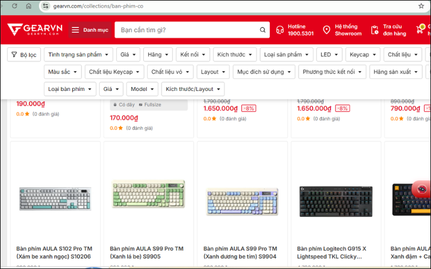Expand the Chất liệu Keycap filter
This screenshot has width=431, height=269.
pos(114,72)
